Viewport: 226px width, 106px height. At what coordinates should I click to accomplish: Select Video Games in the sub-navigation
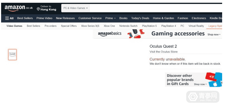click(x=14, y=26)
